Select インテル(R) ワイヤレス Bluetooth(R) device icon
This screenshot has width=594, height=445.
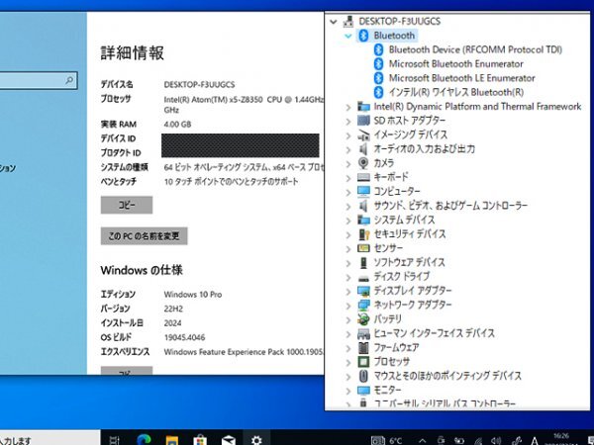[x=378, y=92]
